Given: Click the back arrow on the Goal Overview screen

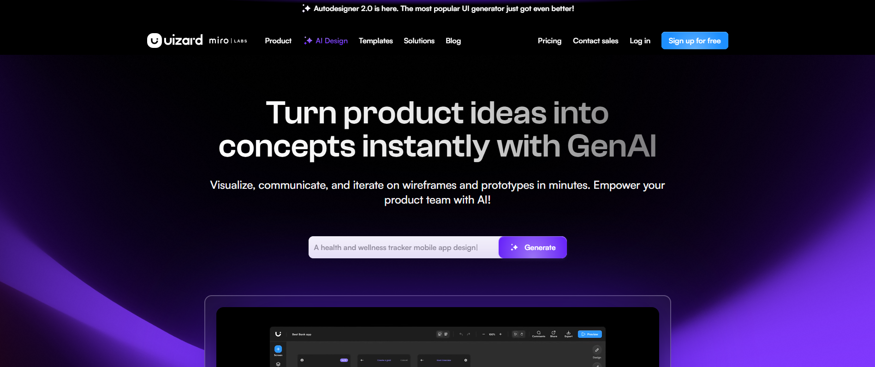Looking at the screenshot, I should (422, 360).
